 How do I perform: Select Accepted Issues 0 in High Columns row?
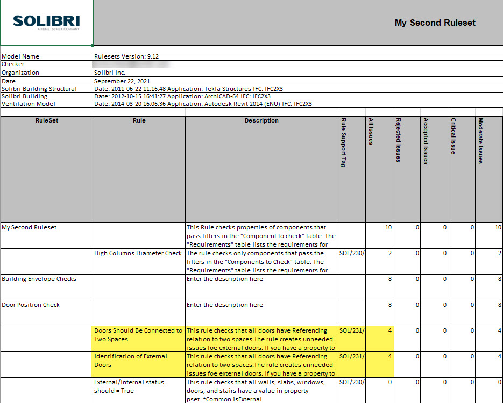point(434,261)
